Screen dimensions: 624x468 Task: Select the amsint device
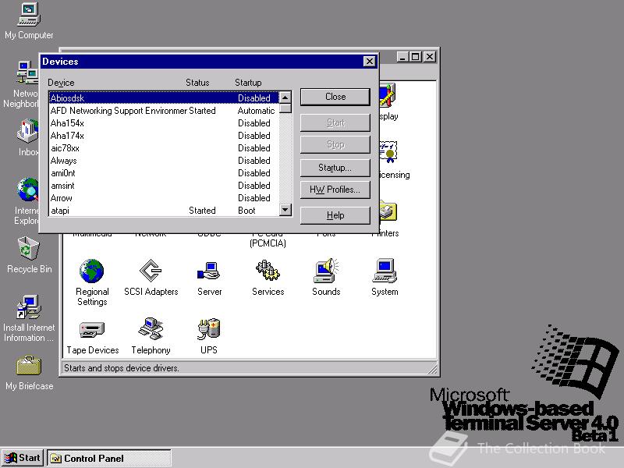point(164,186)
